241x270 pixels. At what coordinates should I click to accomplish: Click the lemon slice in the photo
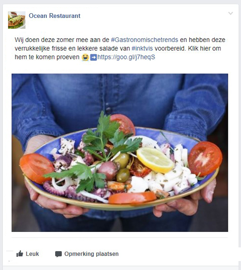point(155,160)
